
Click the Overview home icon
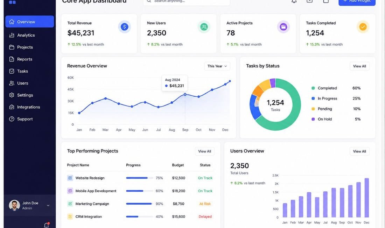12,22
